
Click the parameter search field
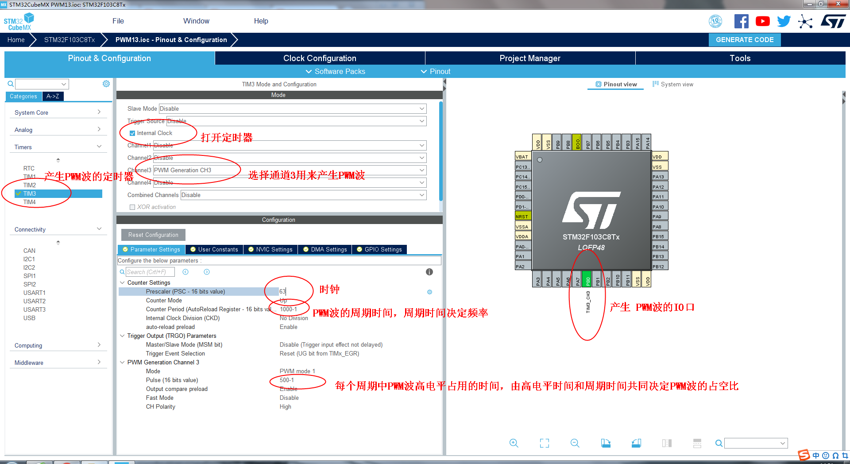[151, 271]
